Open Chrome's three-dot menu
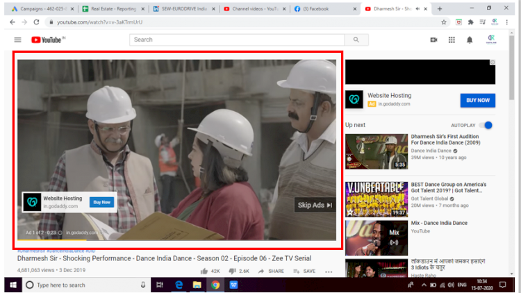Screen dimensions: 521x293 point(510,22)
